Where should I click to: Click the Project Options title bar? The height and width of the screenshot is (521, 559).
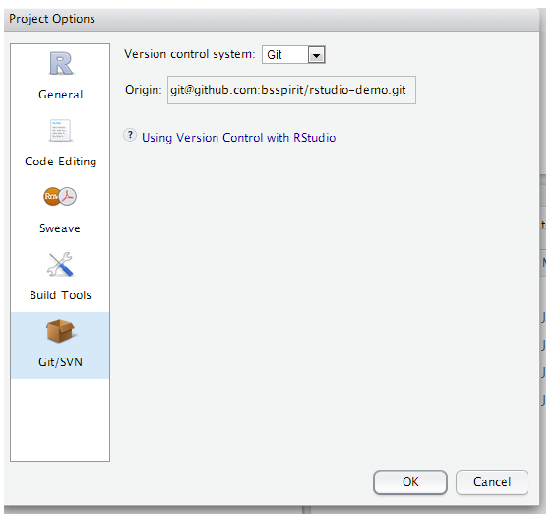pyautogui.click(x=272, y=19)
